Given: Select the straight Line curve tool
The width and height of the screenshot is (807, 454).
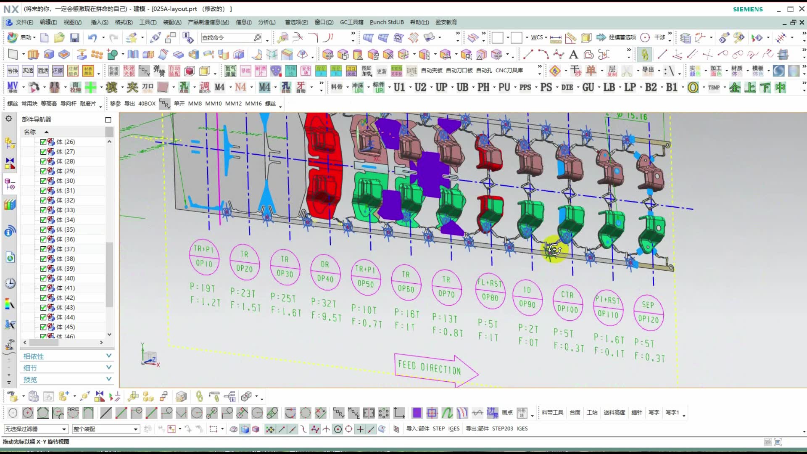Looking at the screenshot, I should coord(528,54).
